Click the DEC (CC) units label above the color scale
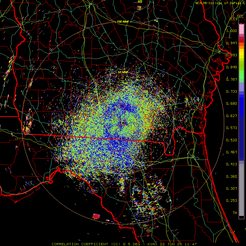Screen dimensions: 246x246 click(x=236, y=17)
